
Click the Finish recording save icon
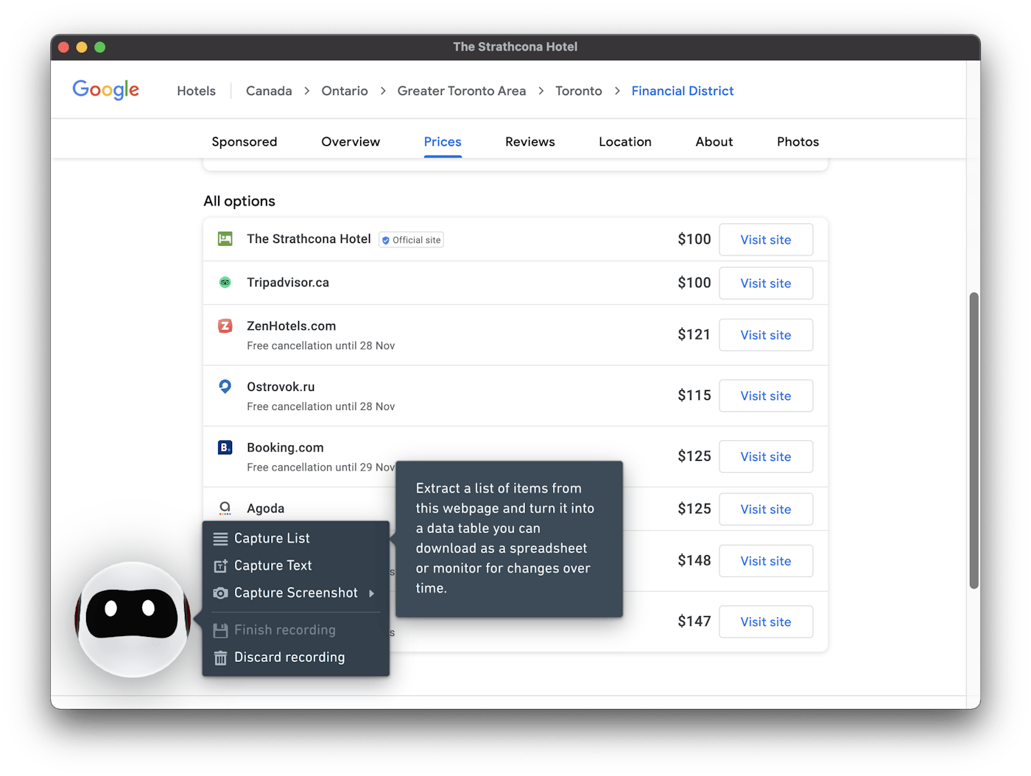coord(220,630)
